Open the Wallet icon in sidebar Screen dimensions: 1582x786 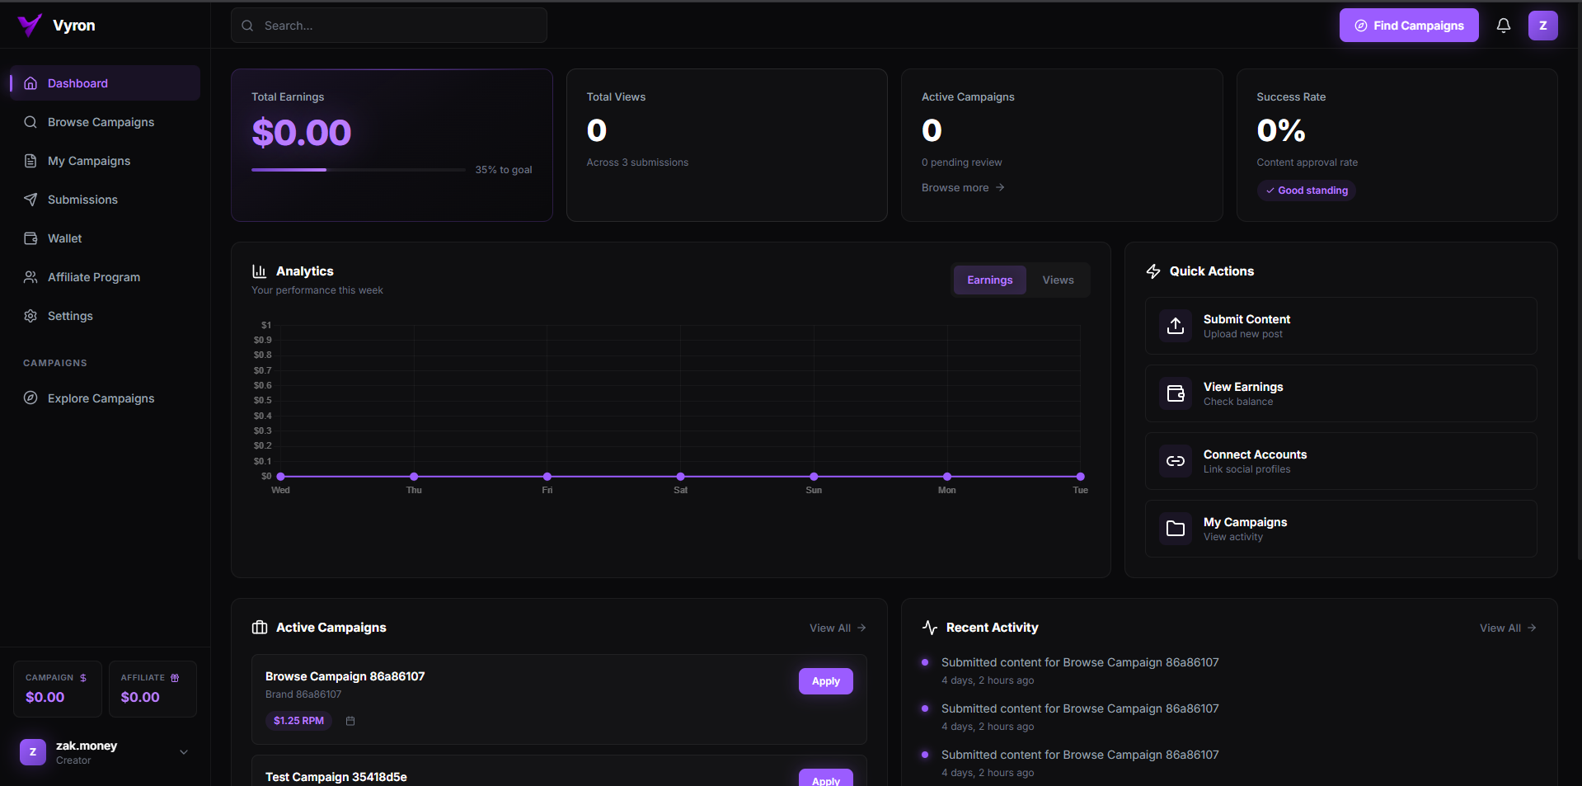(31, 238)
